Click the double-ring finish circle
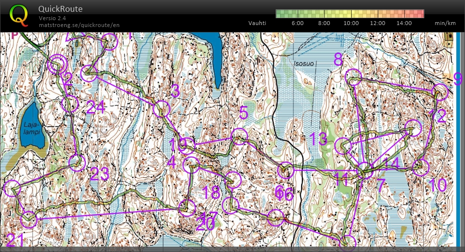This screenshot has width=465, height=252. 57,63
